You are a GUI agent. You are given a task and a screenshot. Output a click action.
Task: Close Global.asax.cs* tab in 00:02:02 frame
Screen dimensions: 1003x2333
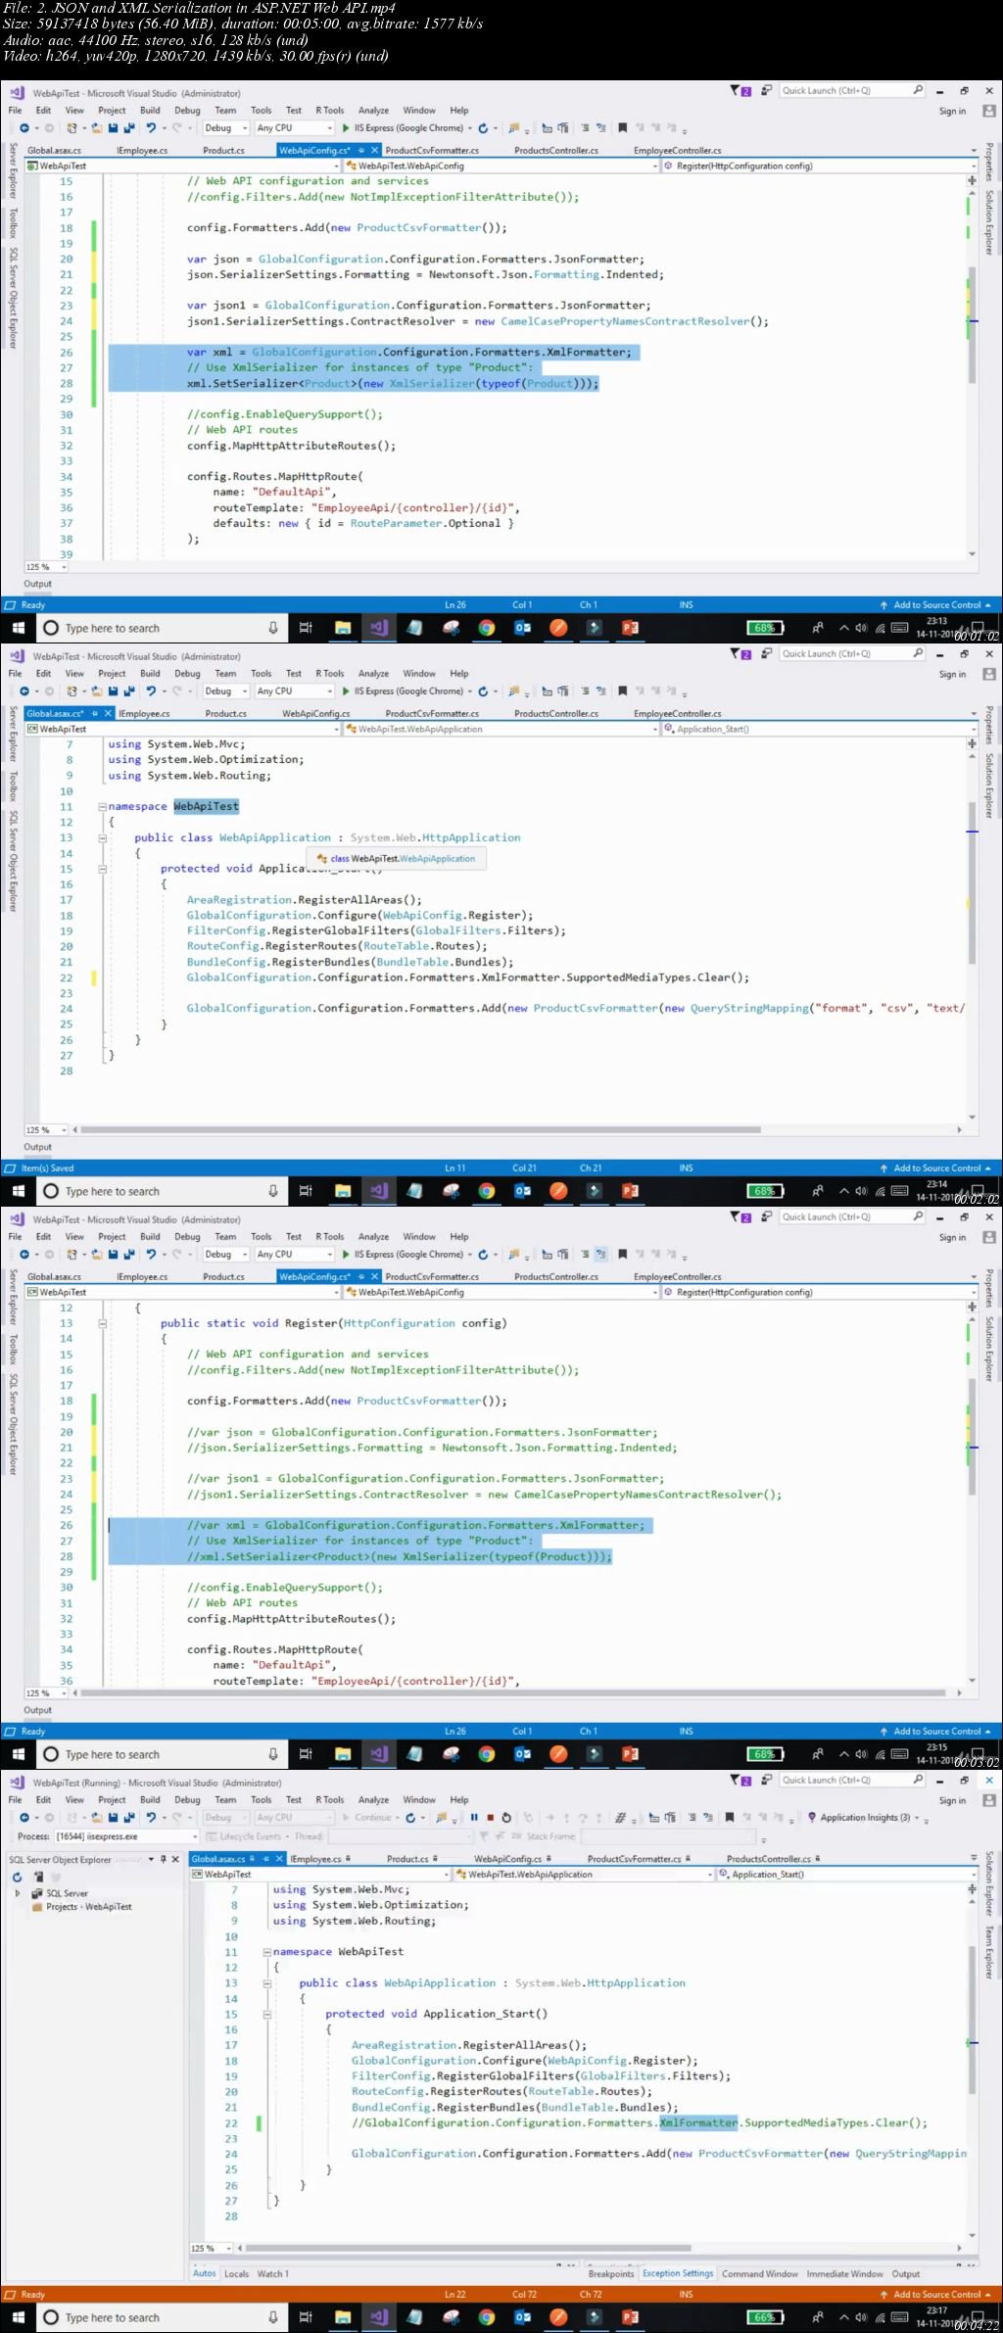point(109,714)
